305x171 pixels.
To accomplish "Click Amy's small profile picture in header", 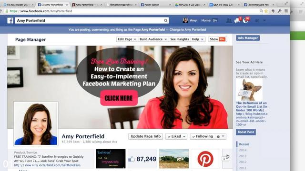I will [x=185, y=20].
